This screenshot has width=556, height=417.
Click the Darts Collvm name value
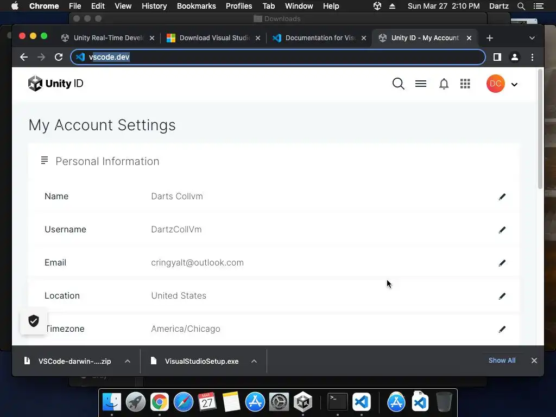pyautogui.click(x=177, y=197)
